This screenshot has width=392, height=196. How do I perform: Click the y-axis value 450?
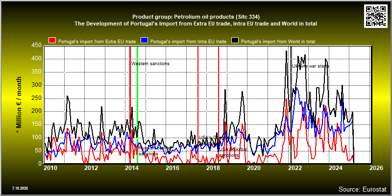(37, 46)
